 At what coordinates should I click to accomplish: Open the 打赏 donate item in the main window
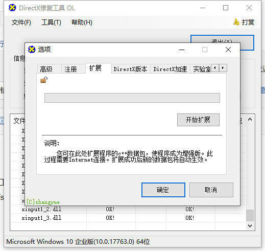[x=244, y=22]
